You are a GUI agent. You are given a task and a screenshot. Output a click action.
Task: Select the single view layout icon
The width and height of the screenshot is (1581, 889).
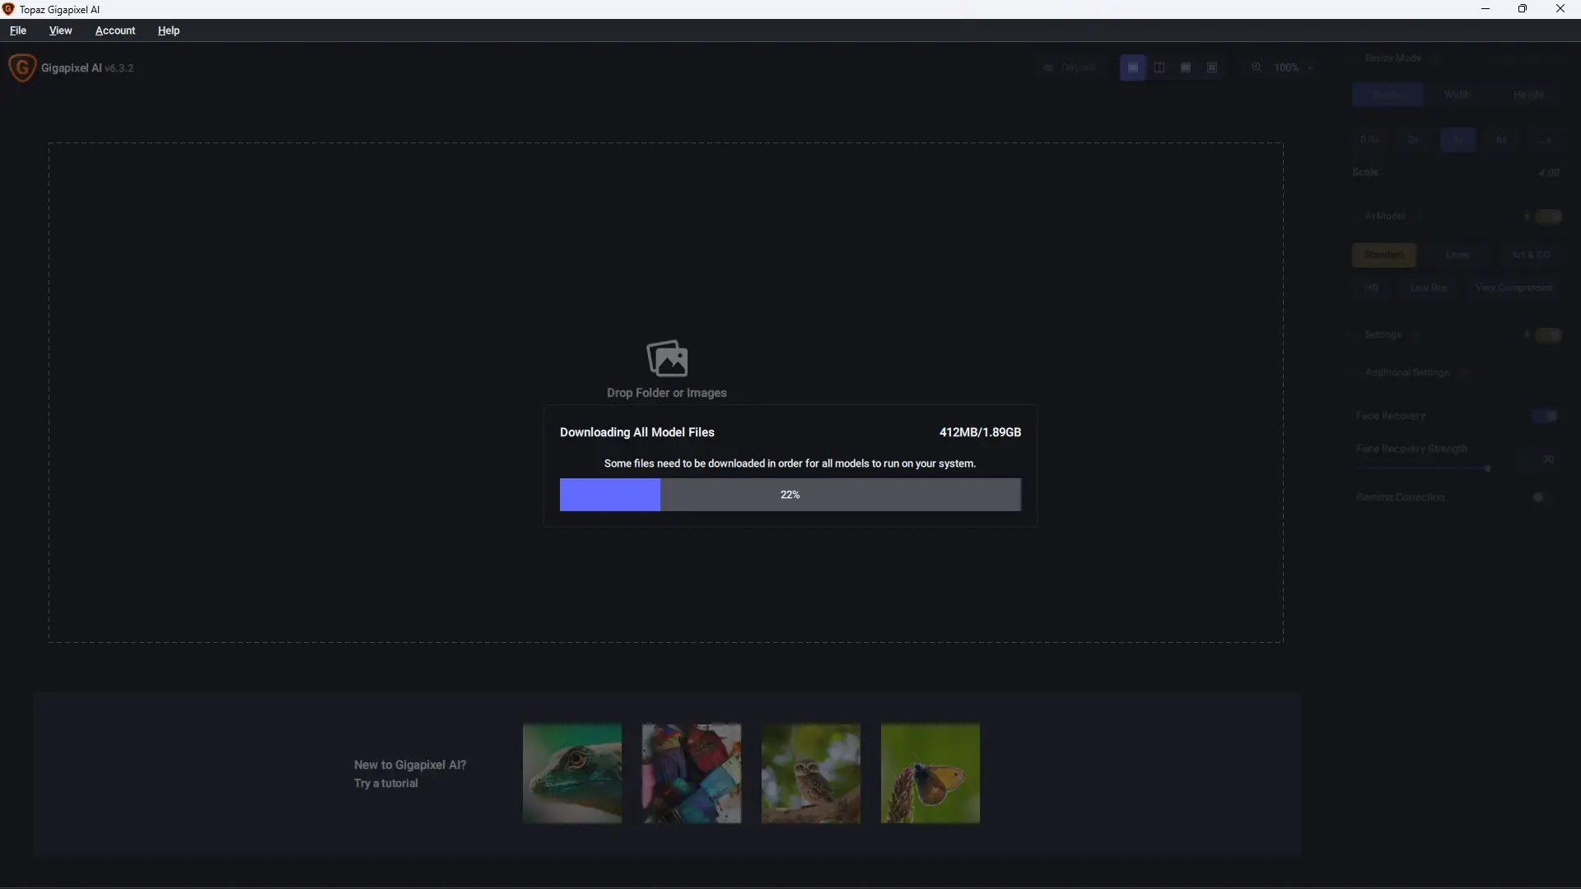click(x=1133, y=67)
